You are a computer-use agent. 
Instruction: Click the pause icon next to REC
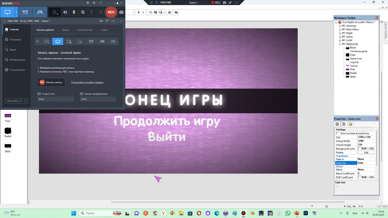(x=100, y=12)
